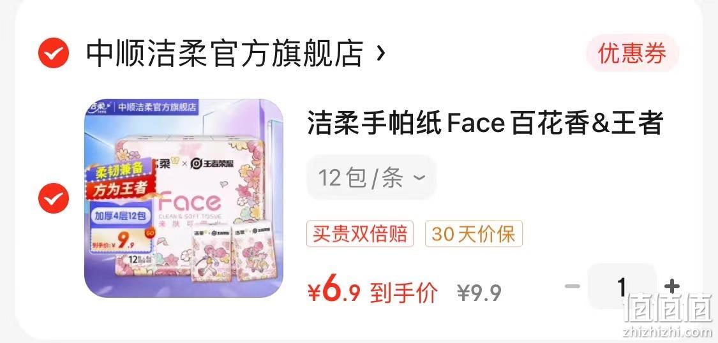
Task: Open the 中顺洁柔官方旗舰店 store page
Action: click(x=225, y=54)
